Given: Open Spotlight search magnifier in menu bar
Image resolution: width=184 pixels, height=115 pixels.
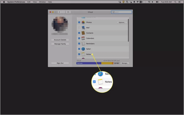Looking at the screenshot, I should tap(175, 2).
